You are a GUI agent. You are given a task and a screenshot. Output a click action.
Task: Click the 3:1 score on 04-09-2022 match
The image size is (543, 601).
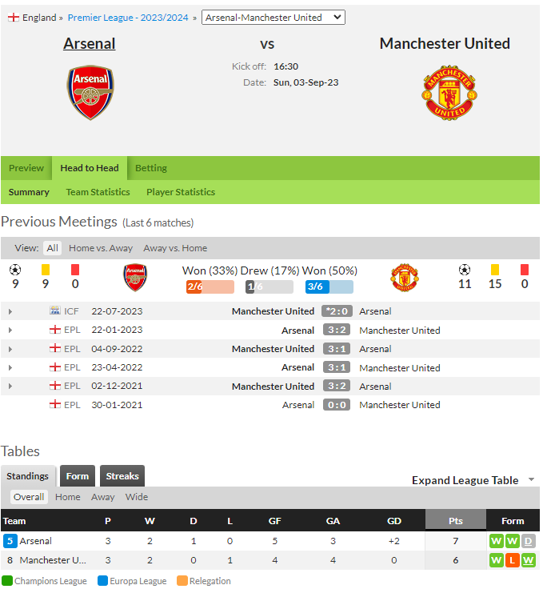(337, 349)
